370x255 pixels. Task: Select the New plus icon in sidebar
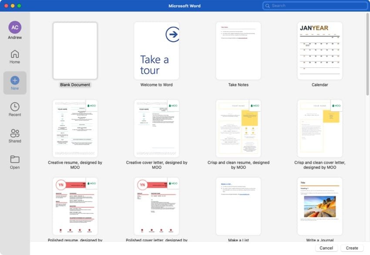15,80
